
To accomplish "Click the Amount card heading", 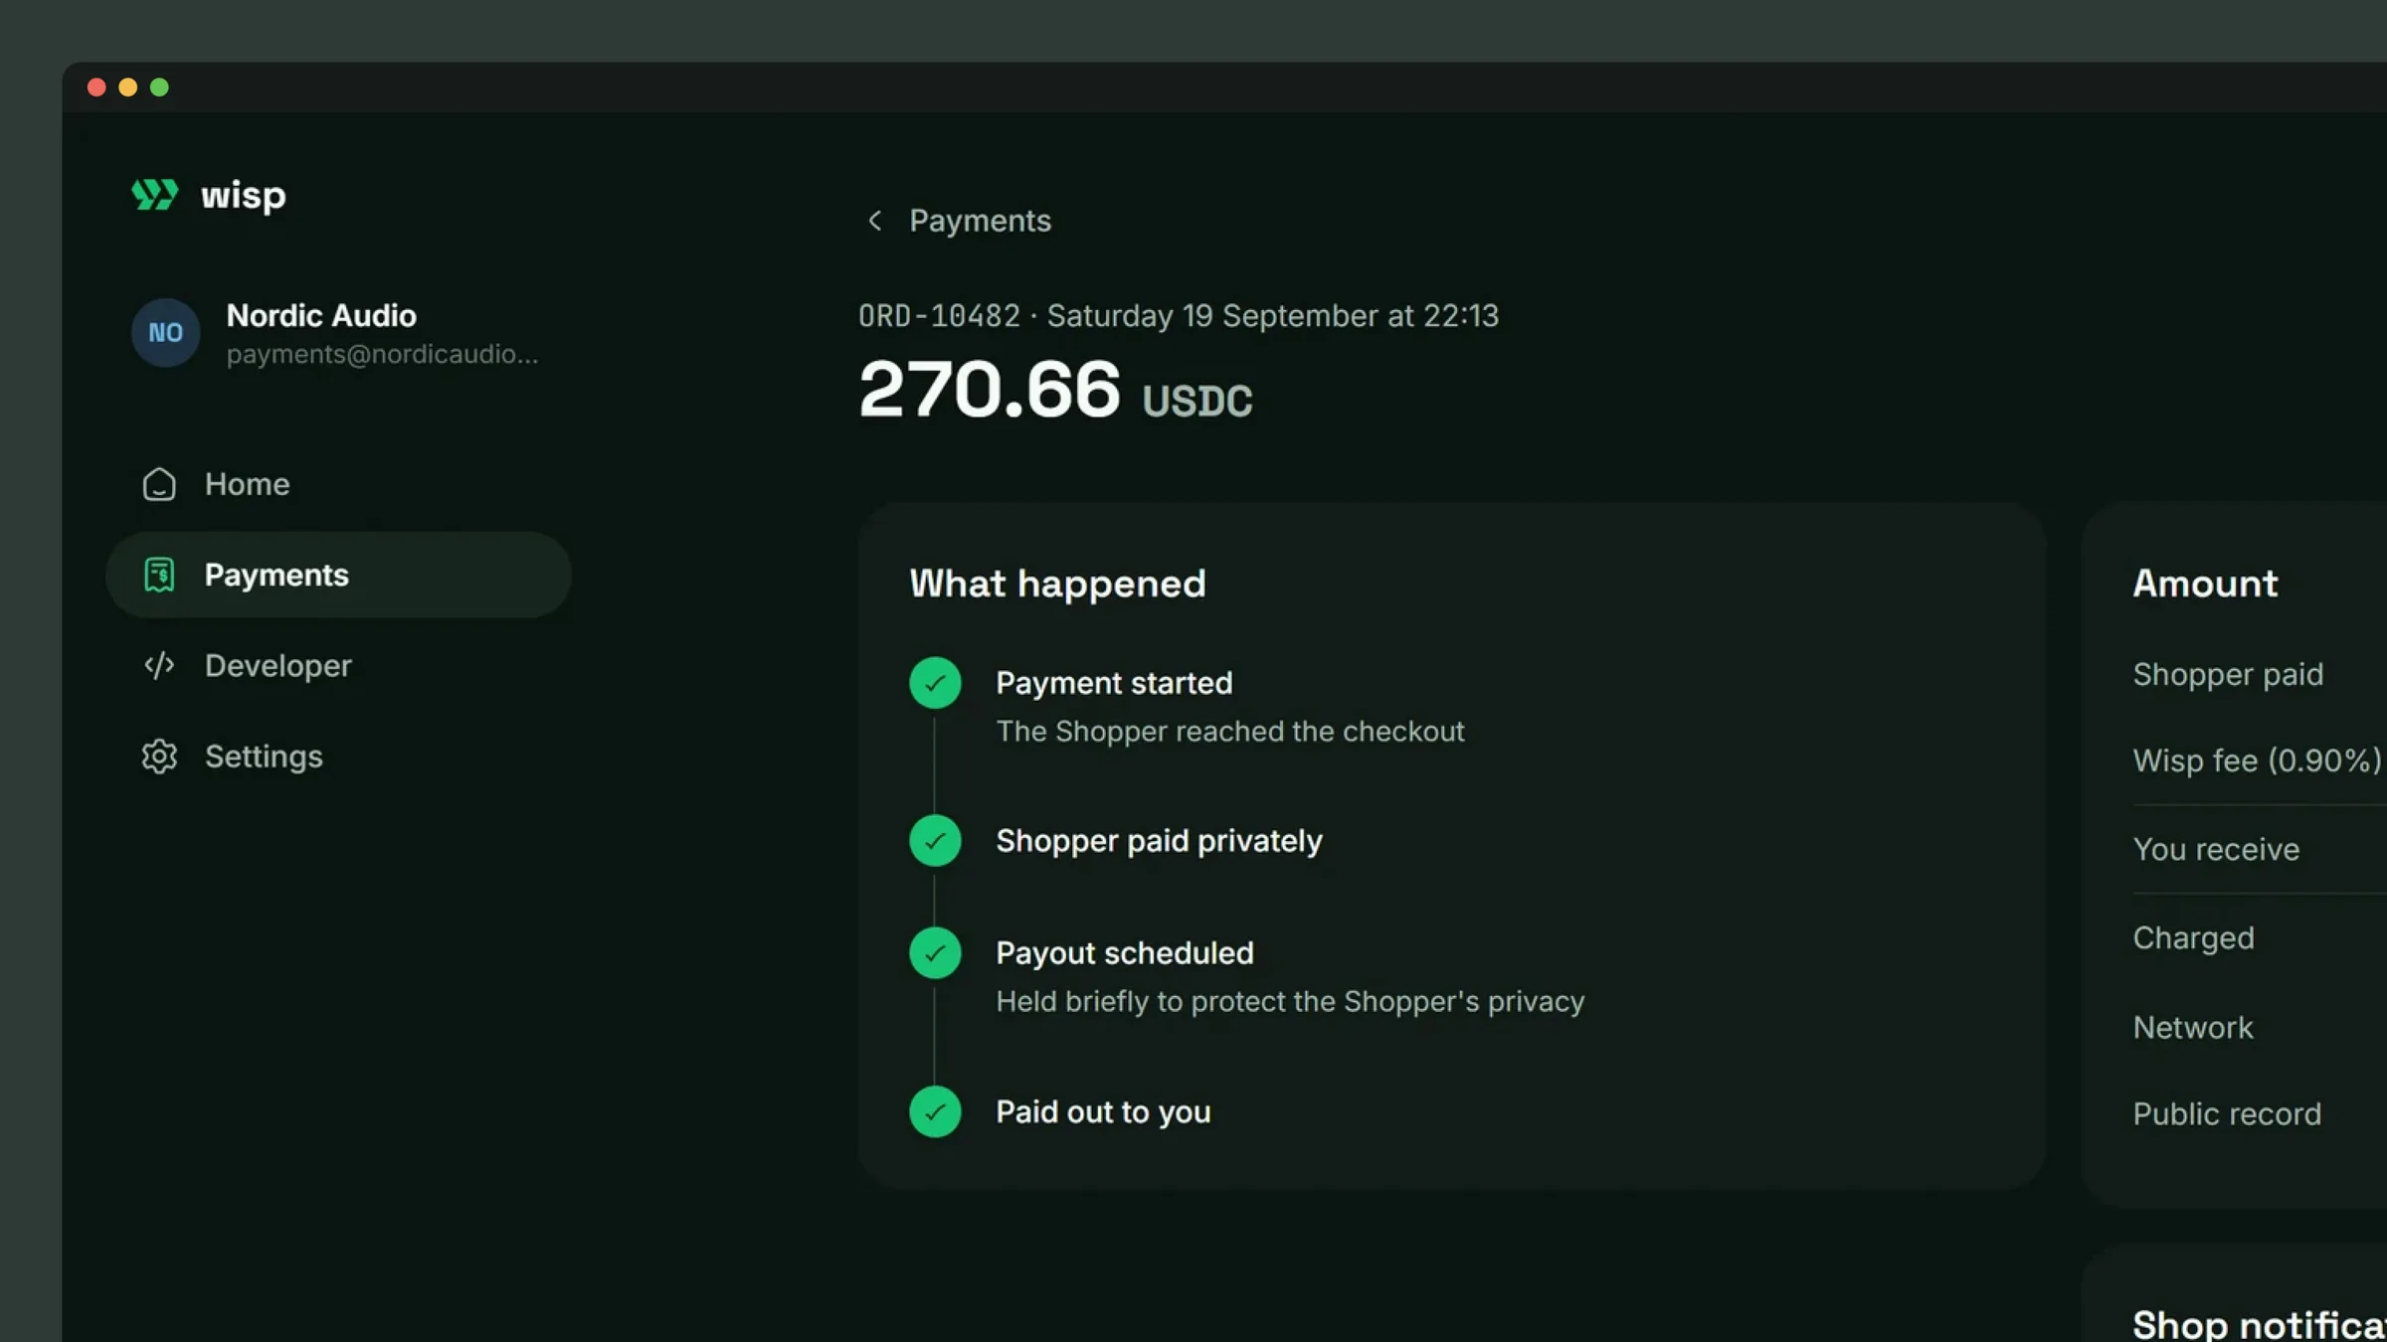I will (x=2205, y=584).
